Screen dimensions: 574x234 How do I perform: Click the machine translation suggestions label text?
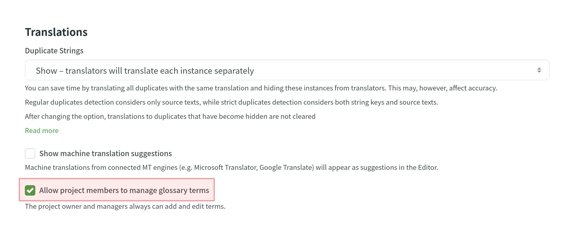105,153
